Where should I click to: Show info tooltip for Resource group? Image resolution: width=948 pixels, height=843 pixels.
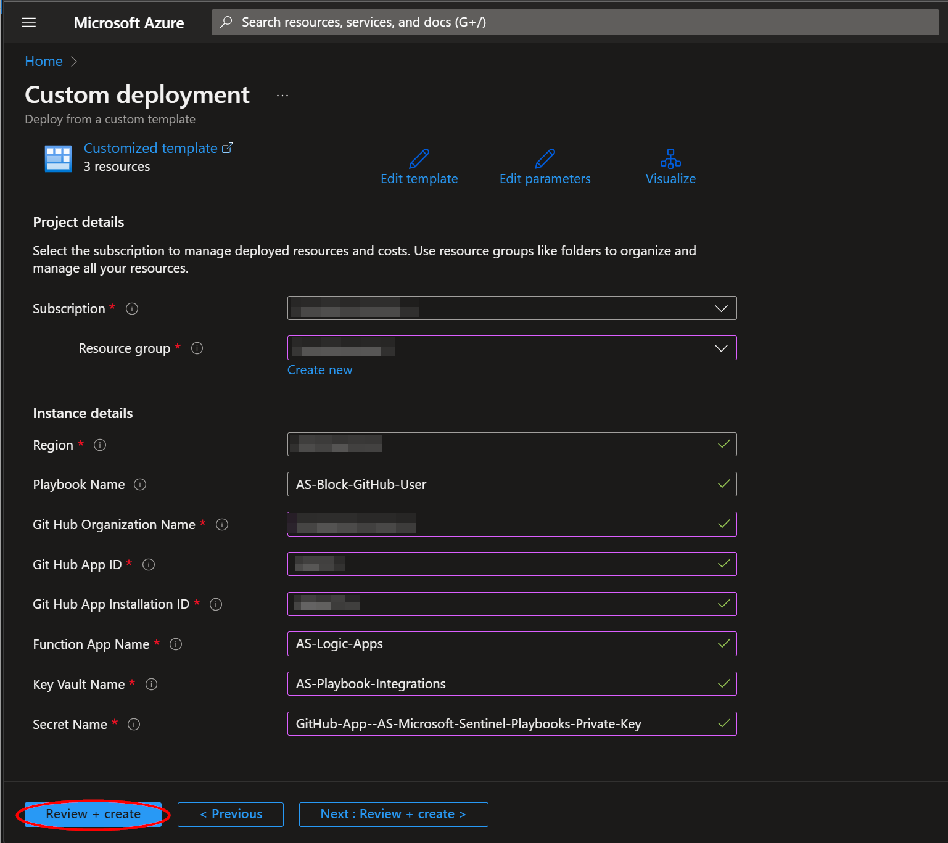click(x=197, y=348)
